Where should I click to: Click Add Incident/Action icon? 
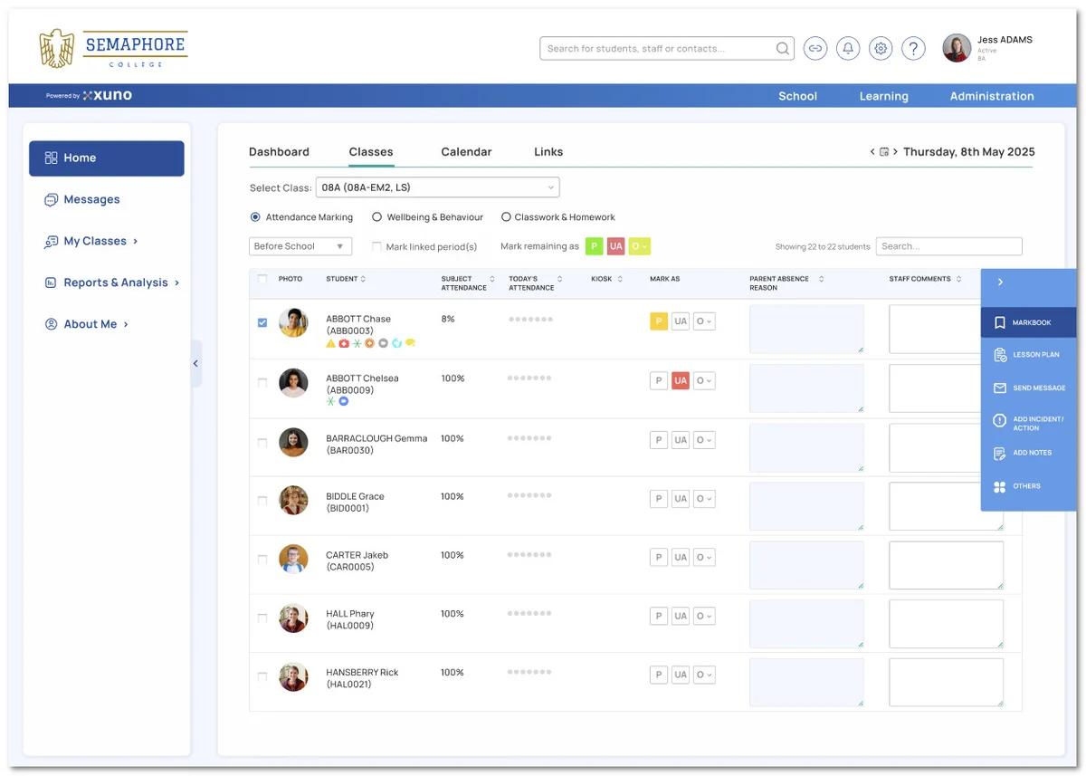[1000, 421]
